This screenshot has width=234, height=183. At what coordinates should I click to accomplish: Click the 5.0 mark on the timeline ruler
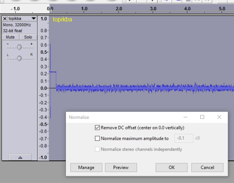tap(222, 9)
